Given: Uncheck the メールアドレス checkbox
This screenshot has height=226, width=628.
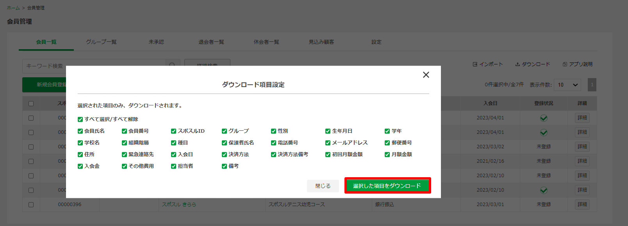Looking at the screenshot, I should (328, 143).
